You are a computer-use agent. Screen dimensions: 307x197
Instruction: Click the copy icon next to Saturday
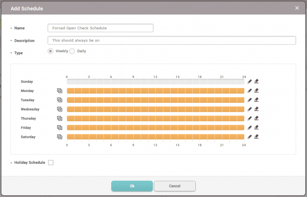(60, 137)
